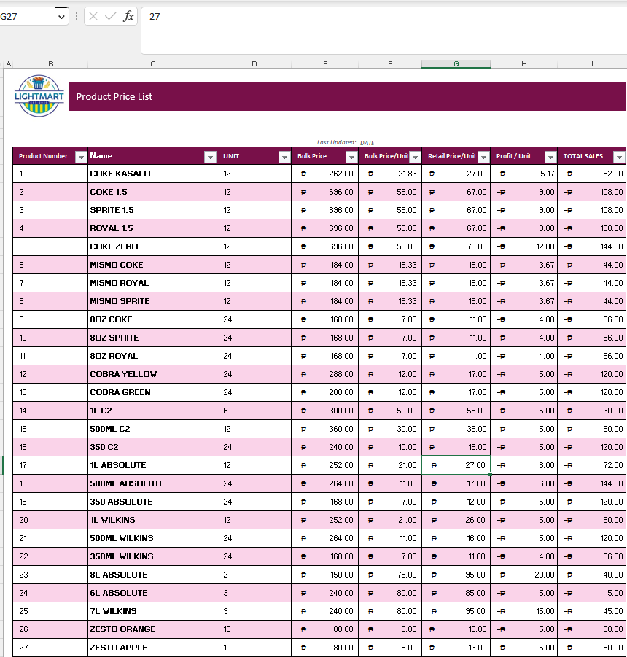
Task: Select column G header
Action: click(456, 63)
